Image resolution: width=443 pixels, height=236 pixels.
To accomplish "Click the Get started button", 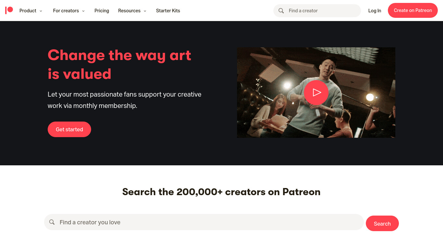I will tap(69, 129).
